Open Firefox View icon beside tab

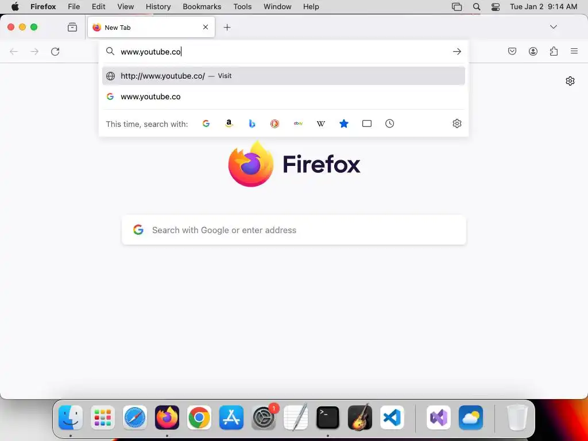point(72,27)
